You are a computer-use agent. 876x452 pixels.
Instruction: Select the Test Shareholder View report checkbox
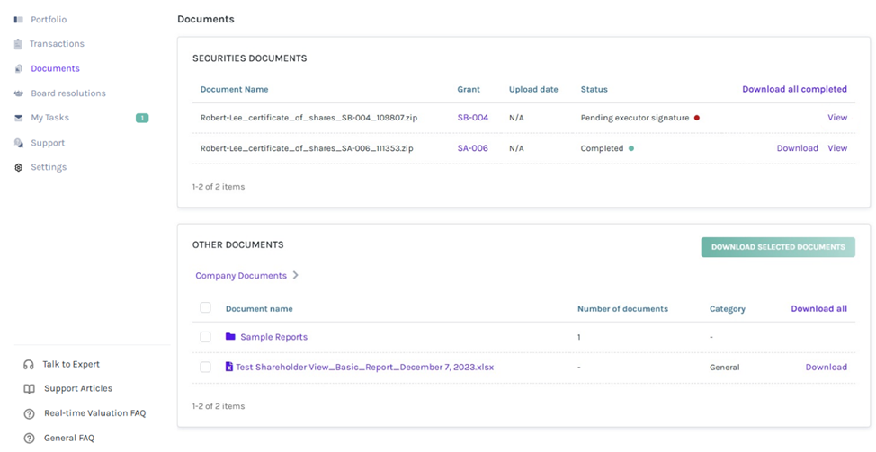[205, 367]
